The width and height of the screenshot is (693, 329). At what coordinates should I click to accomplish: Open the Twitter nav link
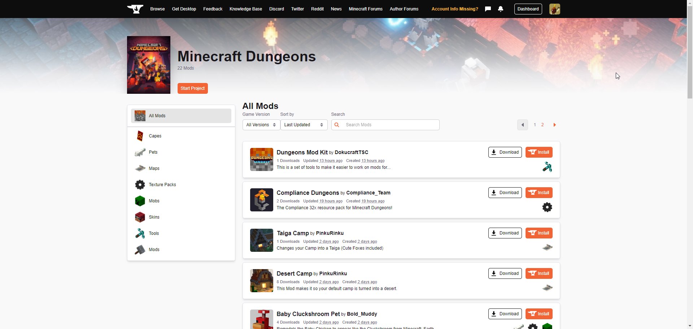pos(297,9)
